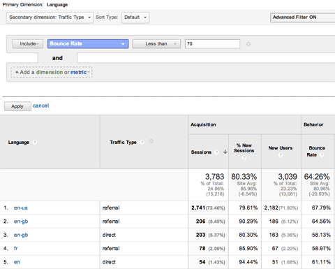Open the en-us language link
This screenshot has height=269, width=335.
[x=21, y=208]
